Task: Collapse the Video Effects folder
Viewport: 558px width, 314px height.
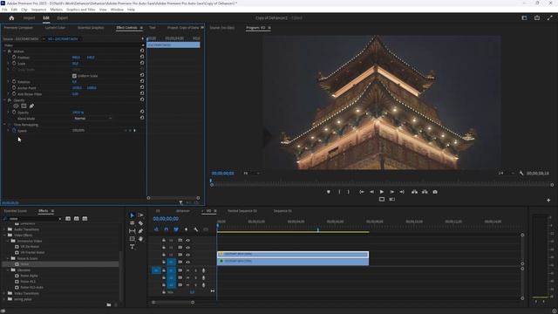Action: [4, 235]
